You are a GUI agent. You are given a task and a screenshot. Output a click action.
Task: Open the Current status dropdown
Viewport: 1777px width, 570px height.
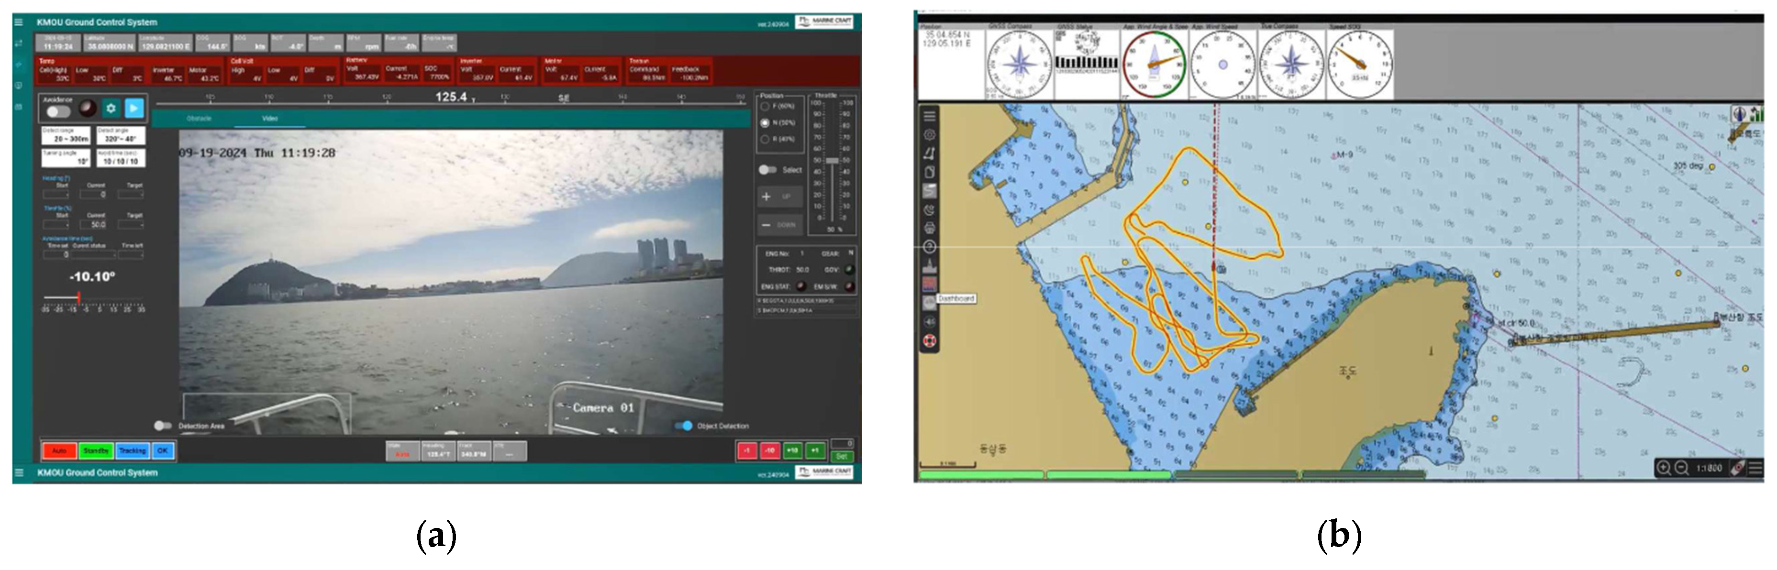(x=94, y=255)
